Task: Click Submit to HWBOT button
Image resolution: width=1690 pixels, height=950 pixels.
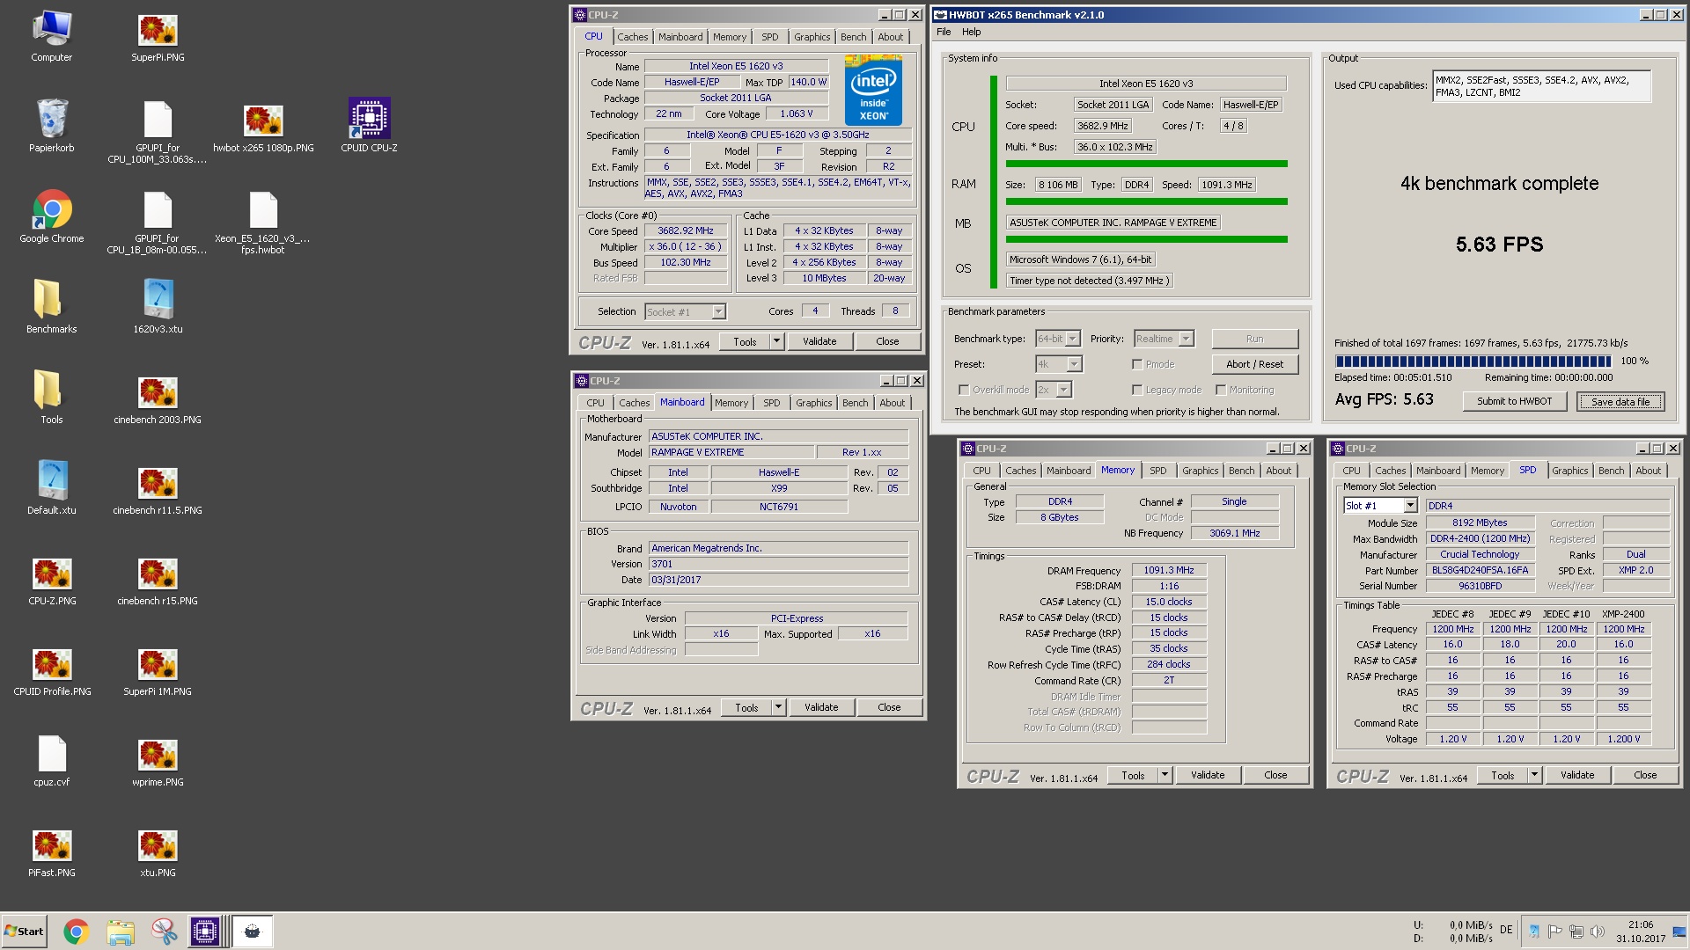Action: 1514,401
